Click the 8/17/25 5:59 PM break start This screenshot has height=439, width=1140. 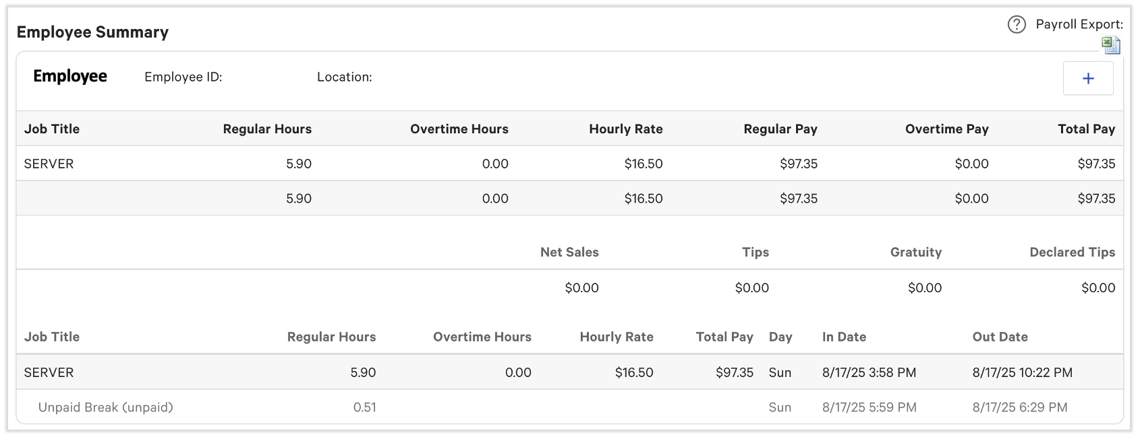[x=869, y=407]
